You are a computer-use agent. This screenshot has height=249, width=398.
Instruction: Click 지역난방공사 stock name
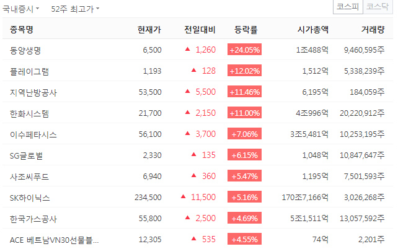(33, 92)
